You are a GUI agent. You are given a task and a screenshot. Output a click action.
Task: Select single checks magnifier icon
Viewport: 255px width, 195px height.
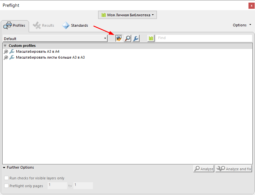(127, 38)
